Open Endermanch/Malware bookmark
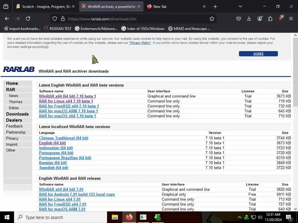 96,29
